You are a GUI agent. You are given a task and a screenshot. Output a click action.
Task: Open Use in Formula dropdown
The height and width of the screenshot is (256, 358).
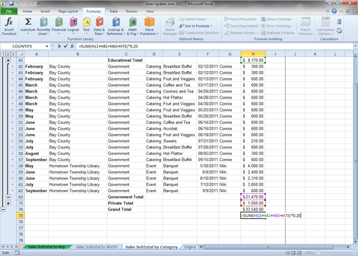pos(196,26)
